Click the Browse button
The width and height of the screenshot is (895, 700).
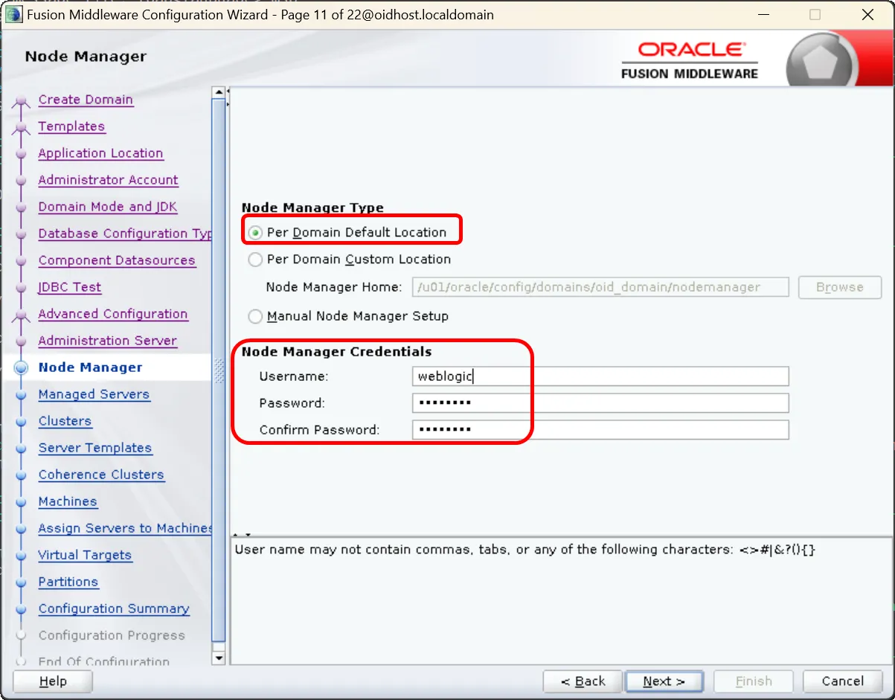pos(840,287)
